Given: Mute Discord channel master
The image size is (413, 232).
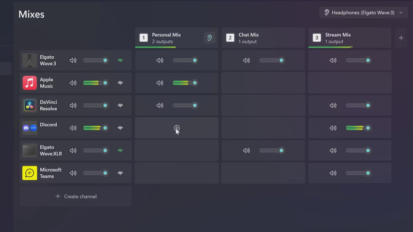Looking at the screenshot, I should coord(73,128).
